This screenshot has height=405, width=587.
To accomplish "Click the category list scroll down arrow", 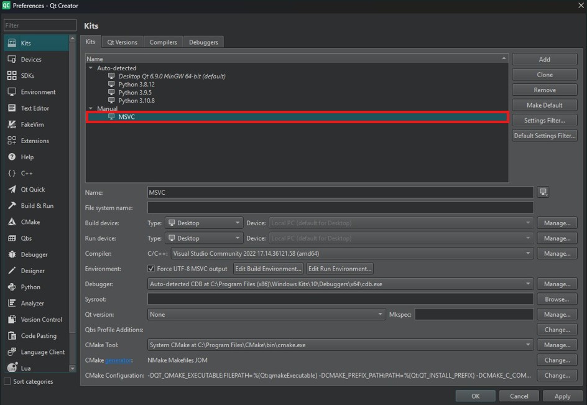I will coord(73,369).
